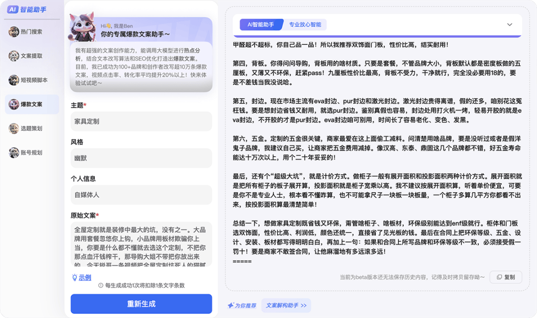Click the 文案提取 cat icon

pos(14,56)
